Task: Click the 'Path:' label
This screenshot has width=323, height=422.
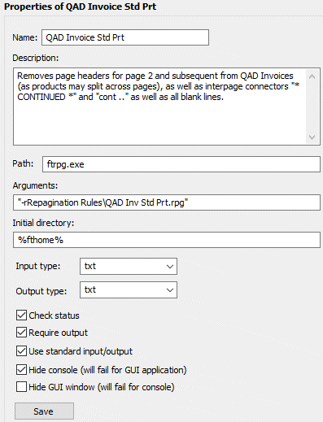Action: coord(23,163)
